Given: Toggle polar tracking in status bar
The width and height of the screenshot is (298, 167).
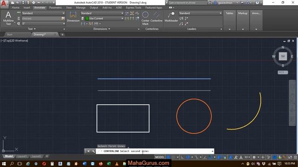Looking at the screenshot, I should point(188,157).
